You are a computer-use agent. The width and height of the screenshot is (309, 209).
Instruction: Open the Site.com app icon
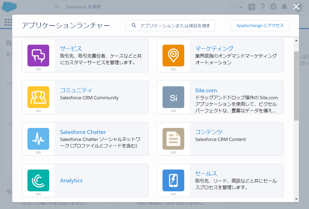pyautogui.click(x=173, y=97)
